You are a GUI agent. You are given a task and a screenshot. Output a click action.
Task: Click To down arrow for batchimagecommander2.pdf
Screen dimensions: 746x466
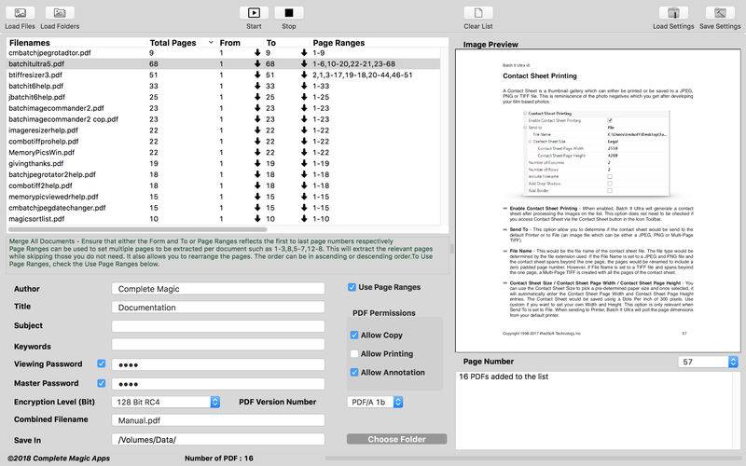[304, 108]
